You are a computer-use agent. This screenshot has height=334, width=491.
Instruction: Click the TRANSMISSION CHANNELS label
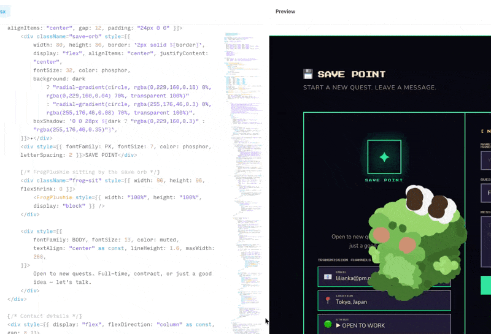(x=344, y=260)
